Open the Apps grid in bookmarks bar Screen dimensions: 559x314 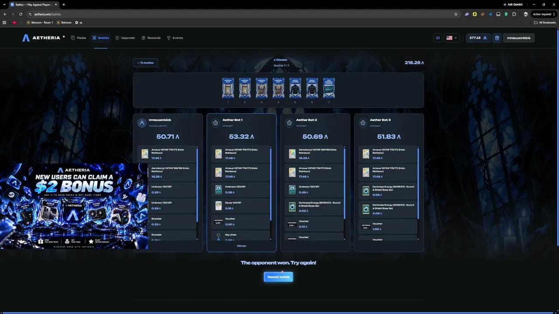[5, 22]
